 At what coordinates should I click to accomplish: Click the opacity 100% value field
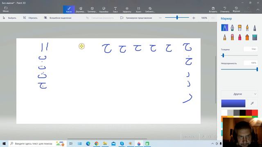click(251, 63)
